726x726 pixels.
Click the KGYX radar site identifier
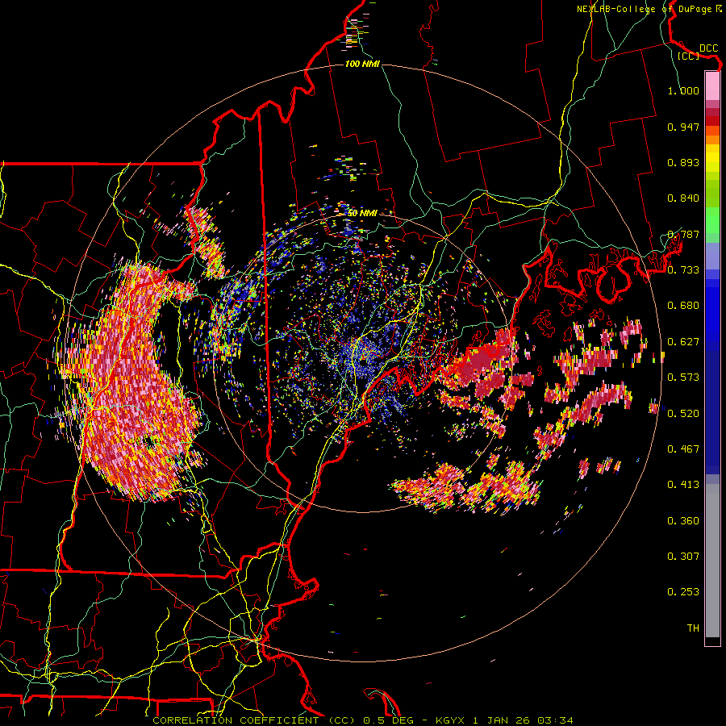451,720
